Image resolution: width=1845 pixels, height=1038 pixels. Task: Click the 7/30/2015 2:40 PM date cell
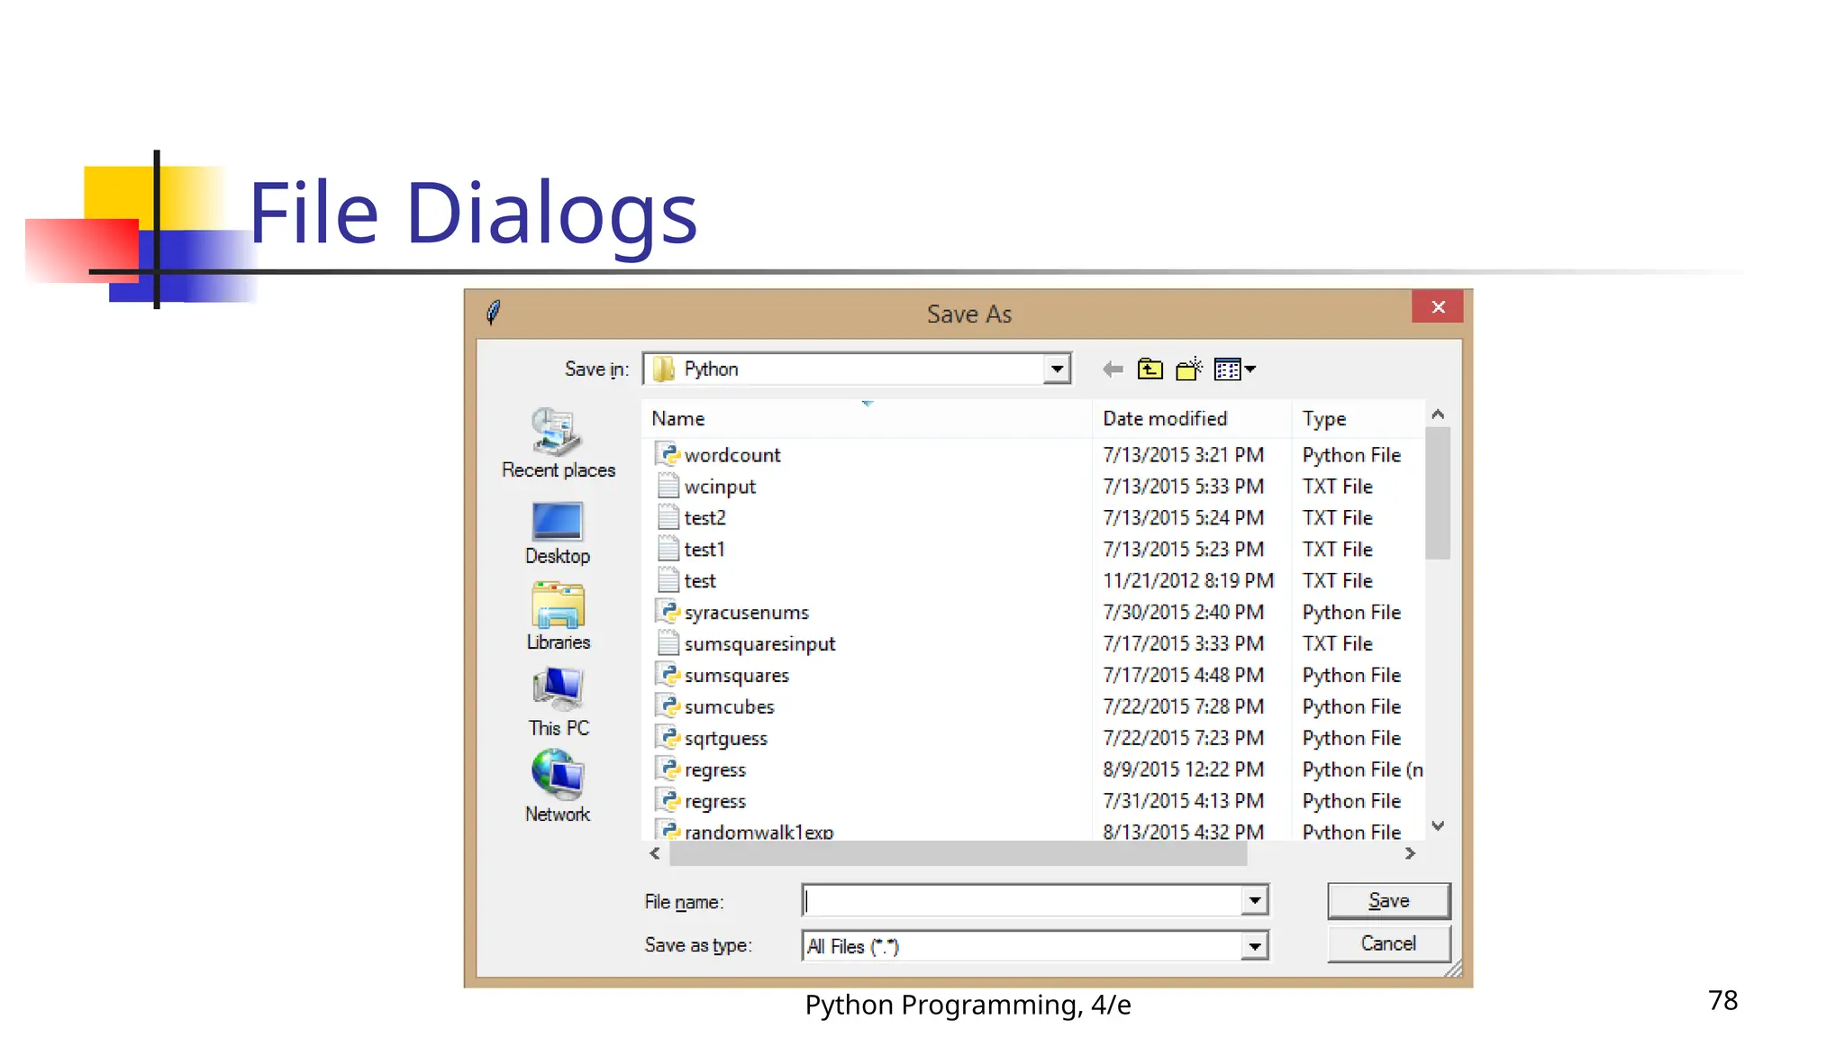1184,613
